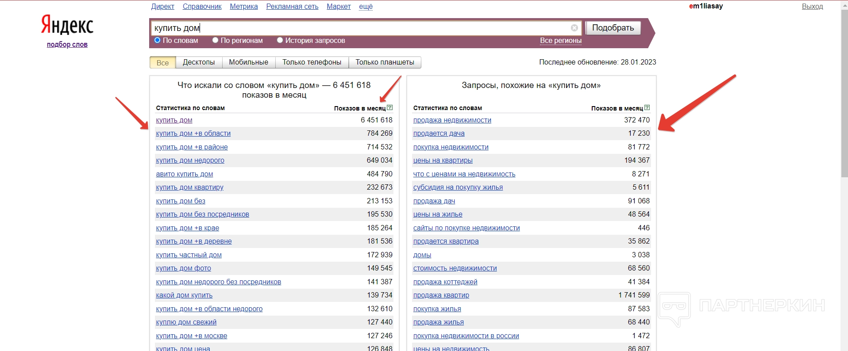Open 'продажа коттеджей' similar query
848x351 pixels.
coord(445,282)
